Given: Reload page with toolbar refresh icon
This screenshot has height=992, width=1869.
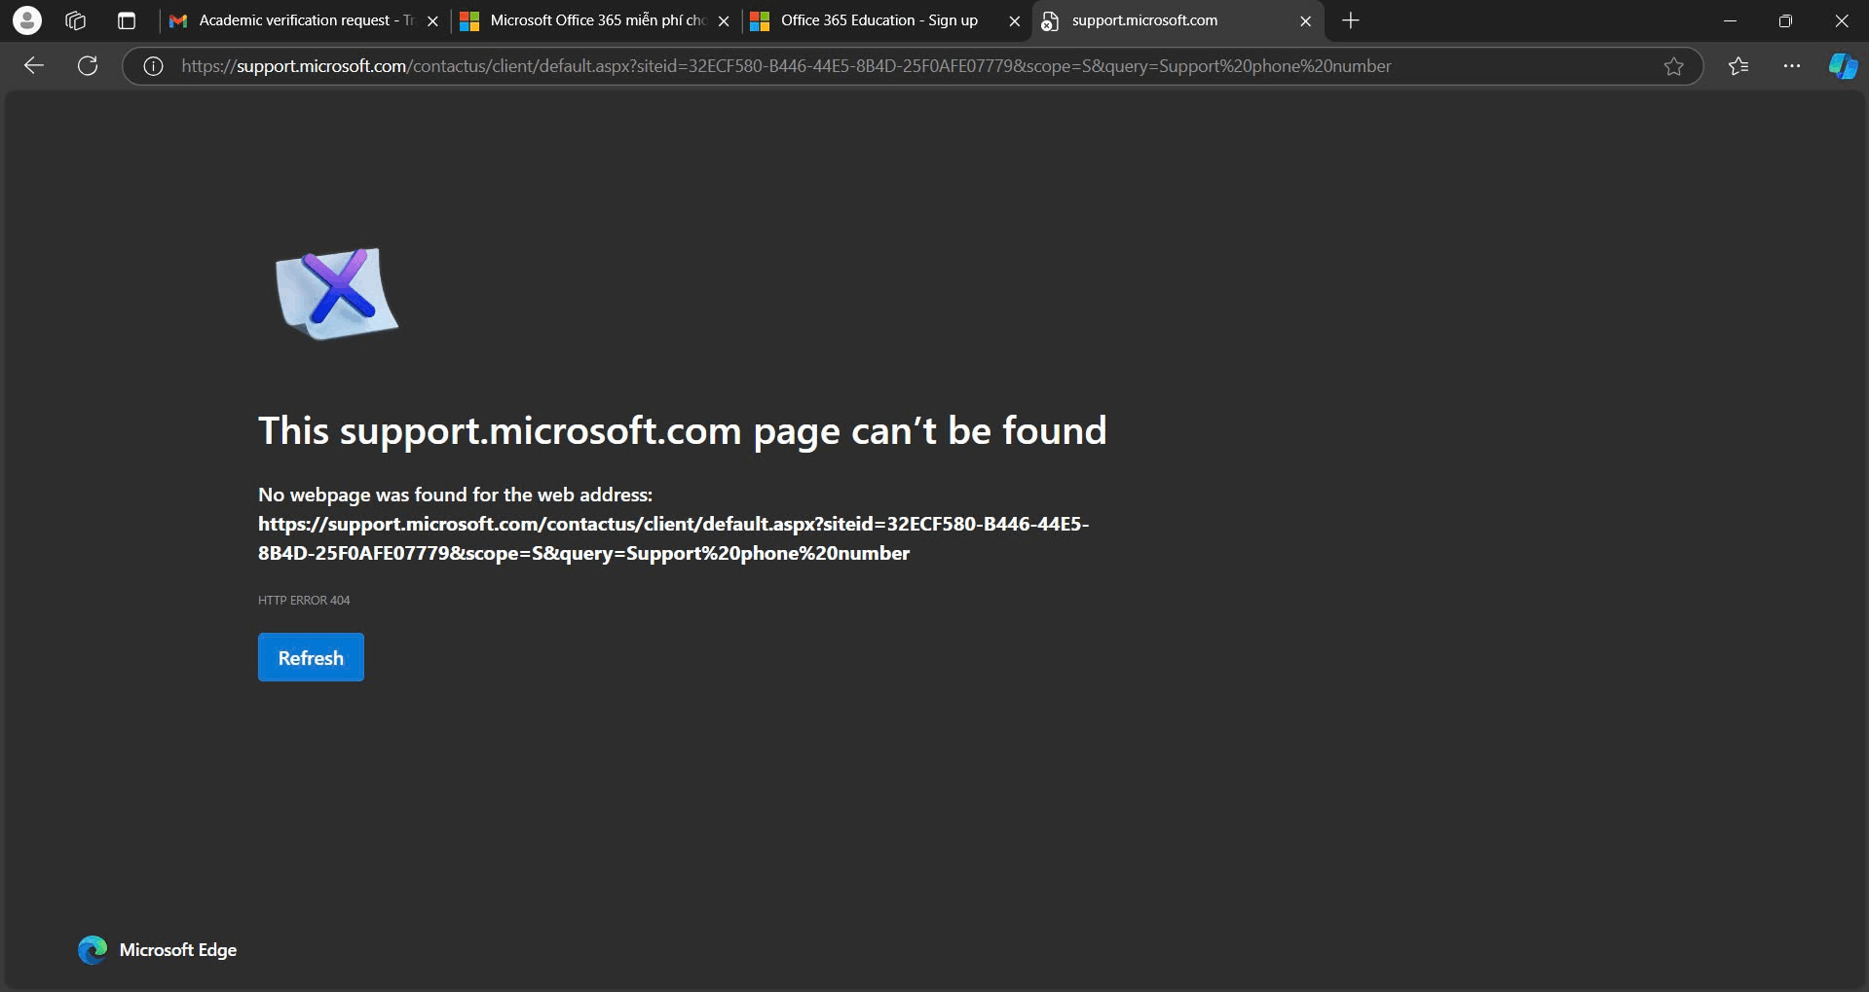Looking at the screenshot, I should [x=88, y=65].
